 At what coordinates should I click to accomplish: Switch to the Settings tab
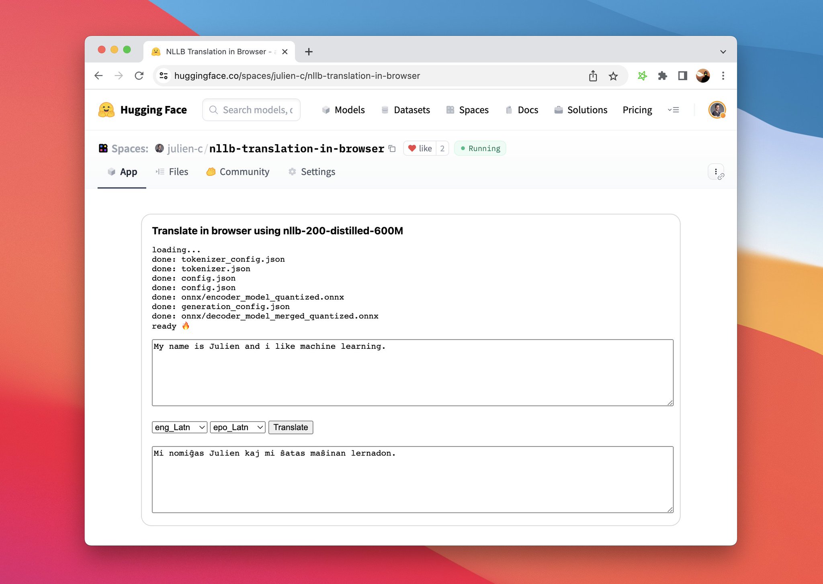click(312, 172)
